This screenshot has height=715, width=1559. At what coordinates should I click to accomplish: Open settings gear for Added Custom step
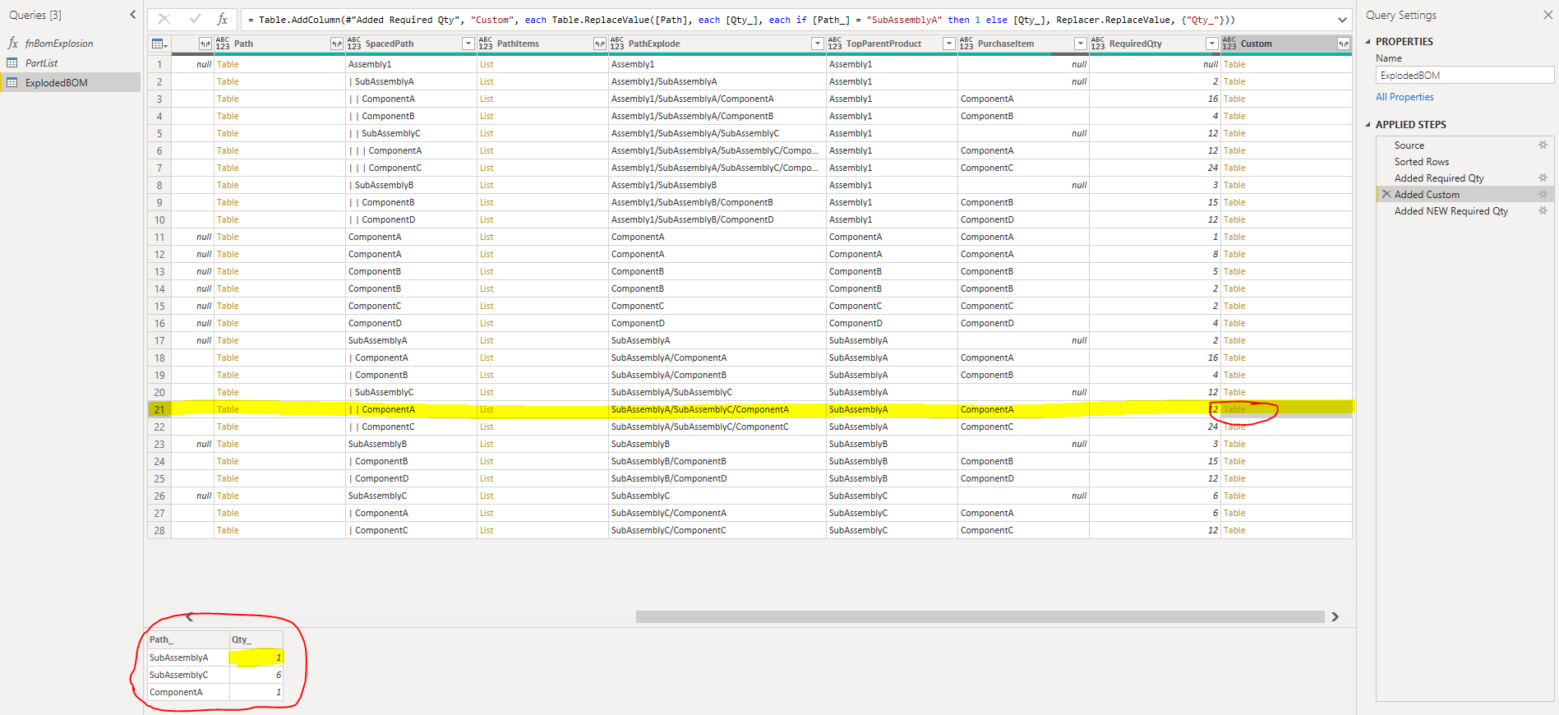point(1543,194)
